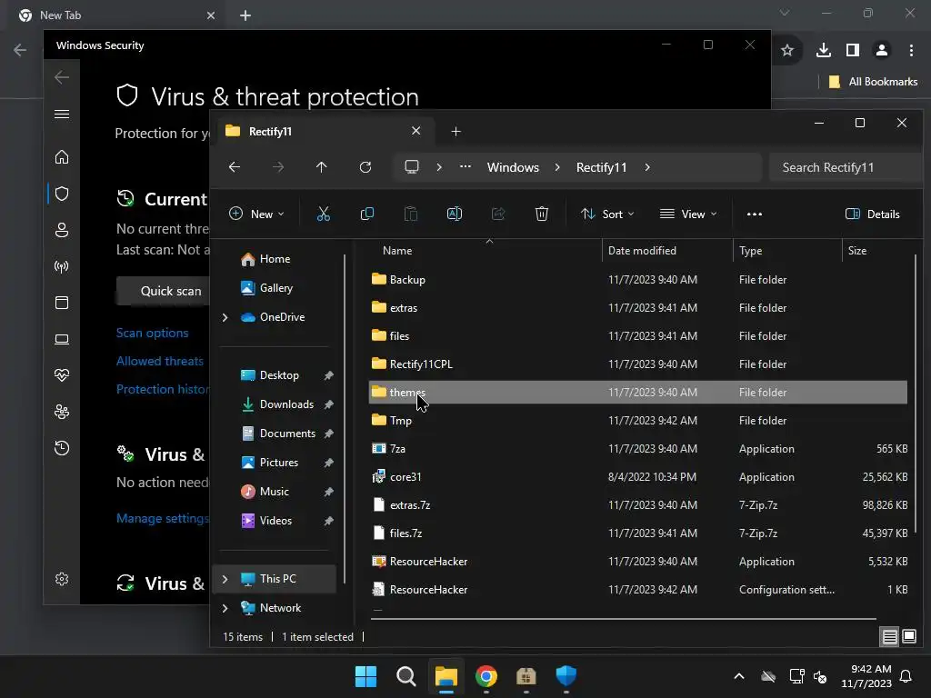931x698 pixels.
Task: Open Chrome tab search chevron
Action: pos(785,13)
